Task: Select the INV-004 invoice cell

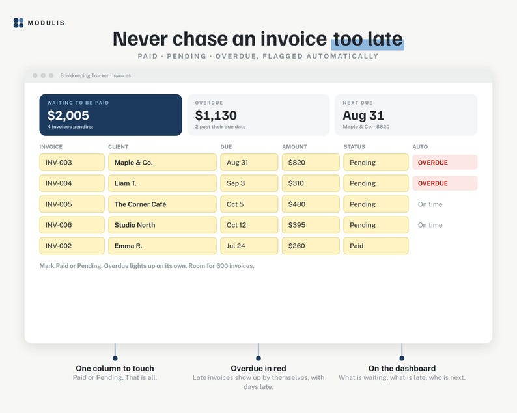Action: [x=72, y=183]
